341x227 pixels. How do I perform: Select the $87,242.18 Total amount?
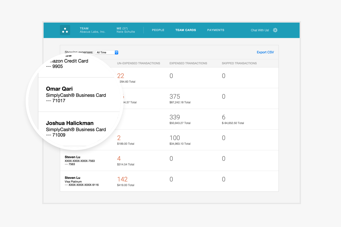(x=180, y=102)
